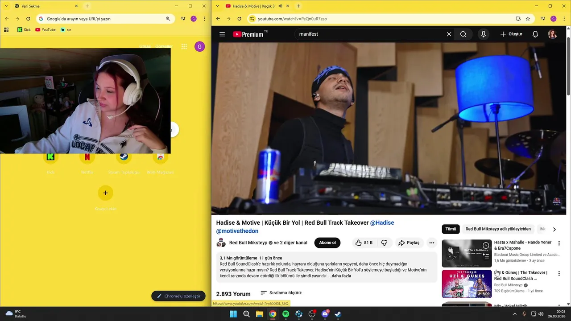Open Kick bookmark in bookmarks bar

[x=24, y=30]
